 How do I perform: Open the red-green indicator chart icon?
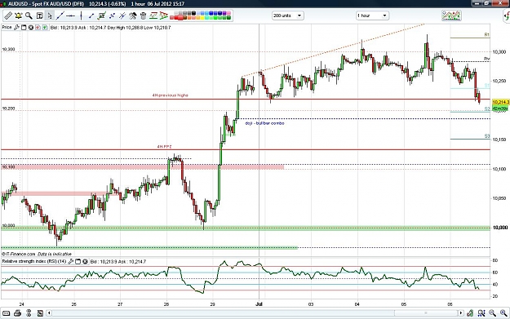pos(153,16)
